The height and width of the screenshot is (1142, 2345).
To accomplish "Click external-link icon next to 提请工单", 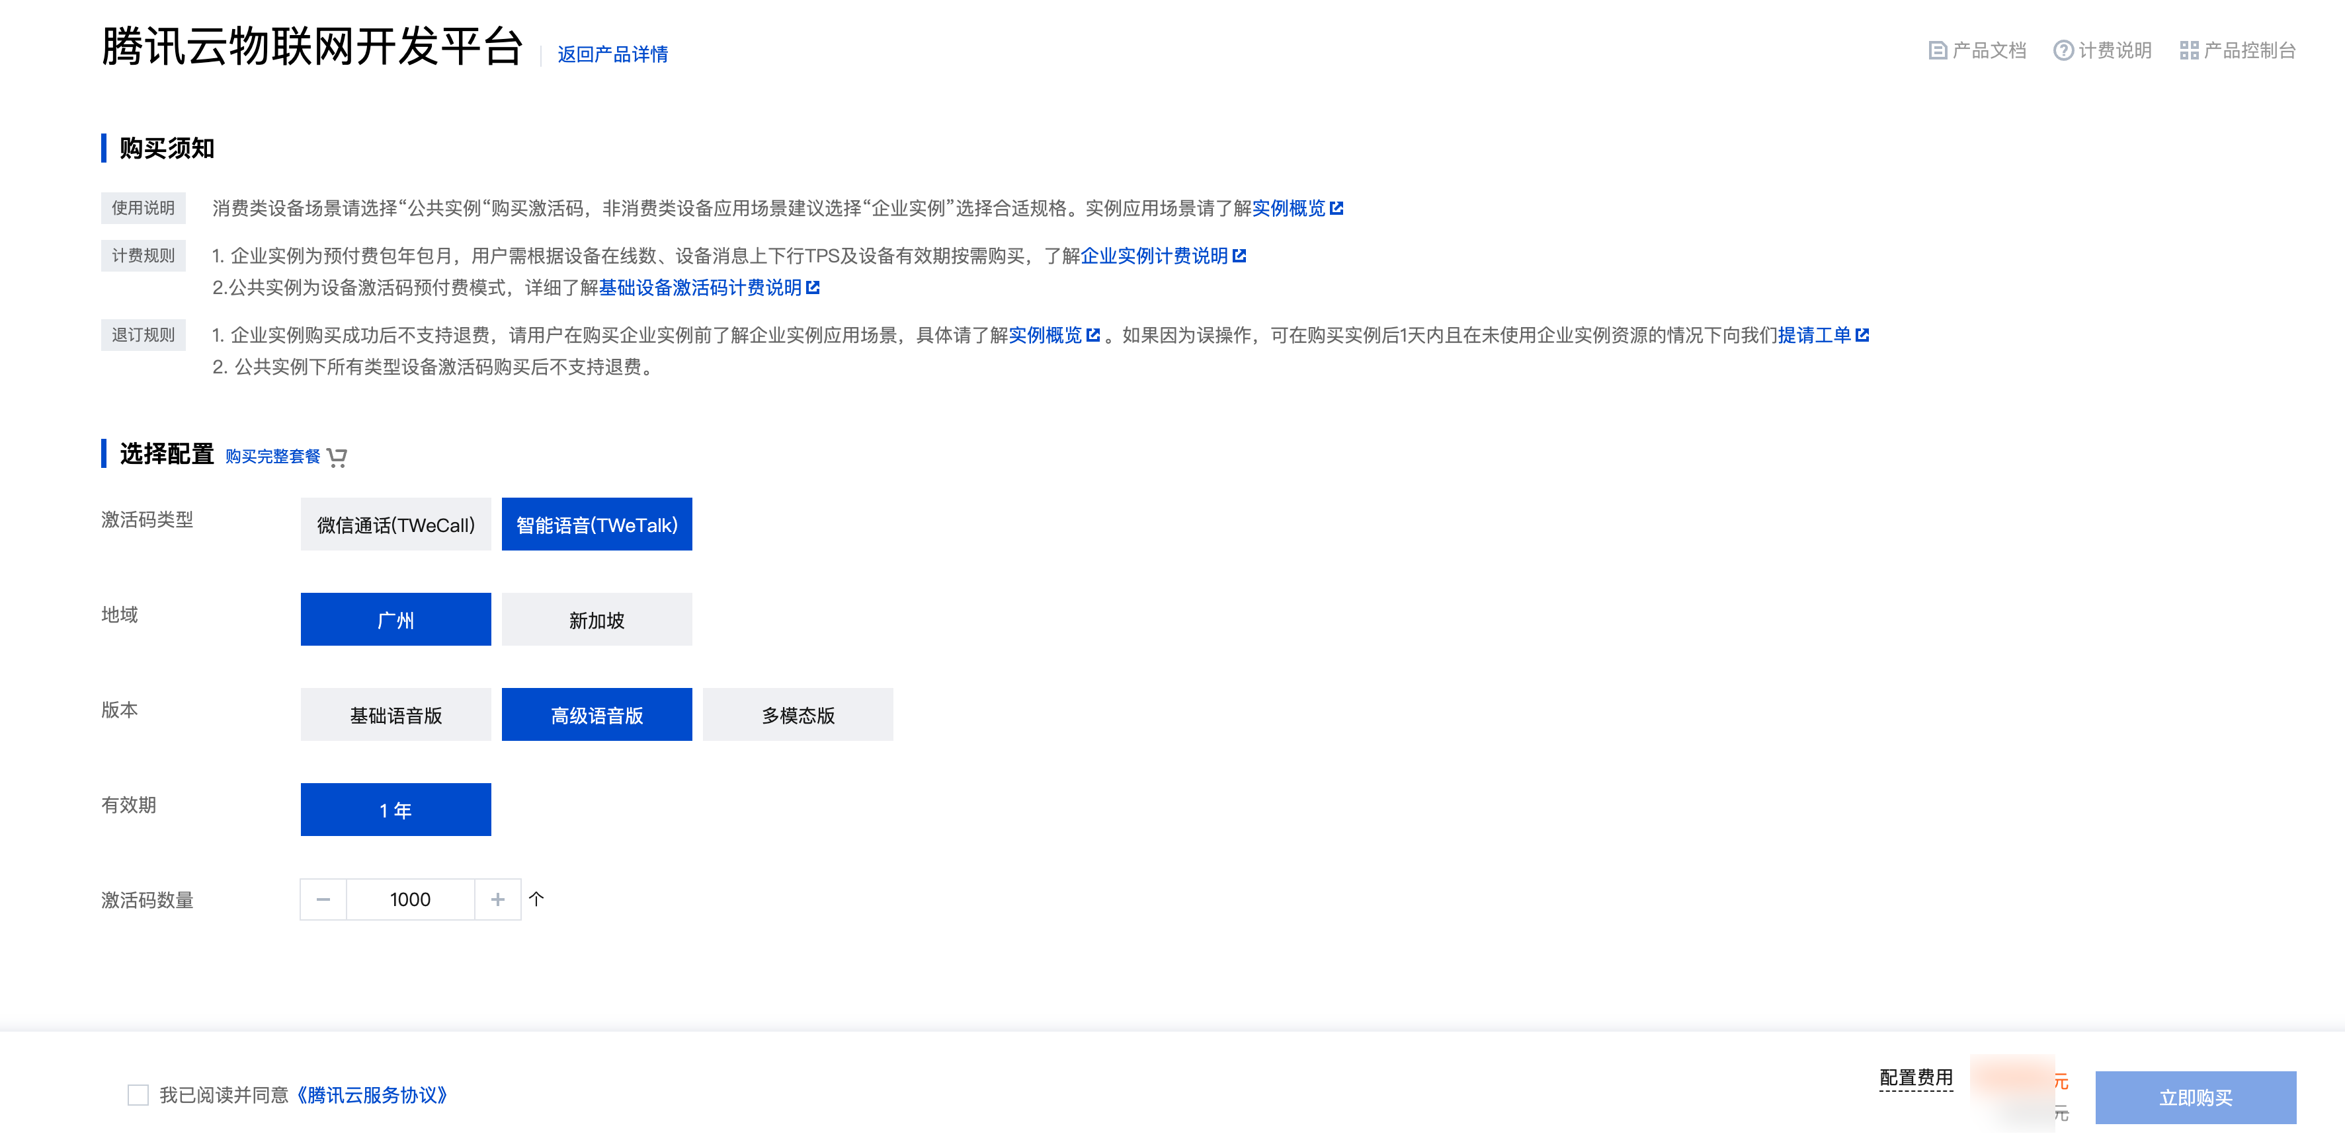I will [x=1862, y=336].
